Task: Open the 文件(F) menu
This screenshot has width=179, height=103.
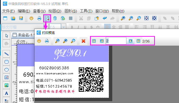Action: [8, 11]
